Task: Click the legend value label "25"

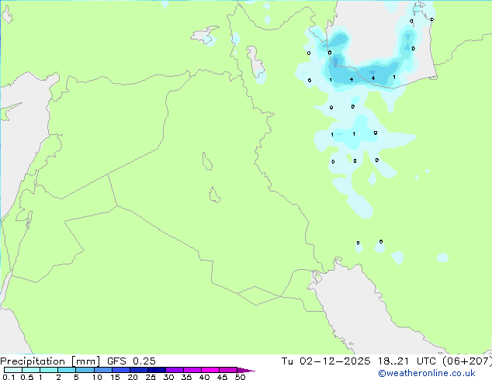Action: coord(151,377)
